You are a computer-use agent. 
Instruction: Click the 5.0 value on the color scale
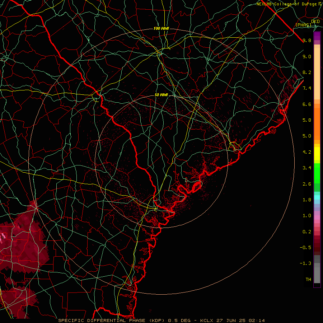(x=307, y=136)
